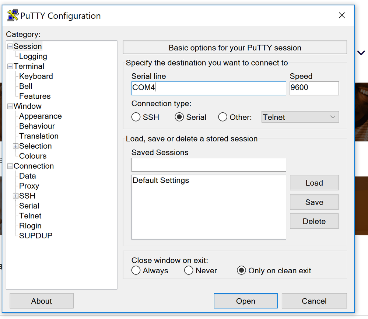The width and height of the screenshot is (368, 319).
Task: Click the Open button
Action: 245,301
